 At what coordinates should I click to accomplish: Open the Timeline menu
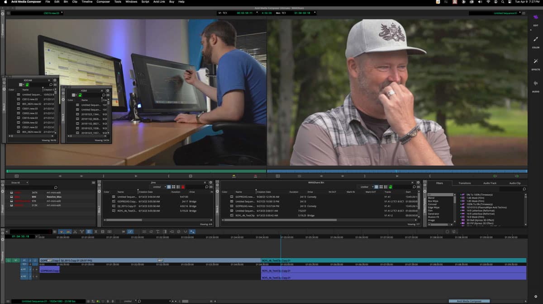[x=87, y=2]
